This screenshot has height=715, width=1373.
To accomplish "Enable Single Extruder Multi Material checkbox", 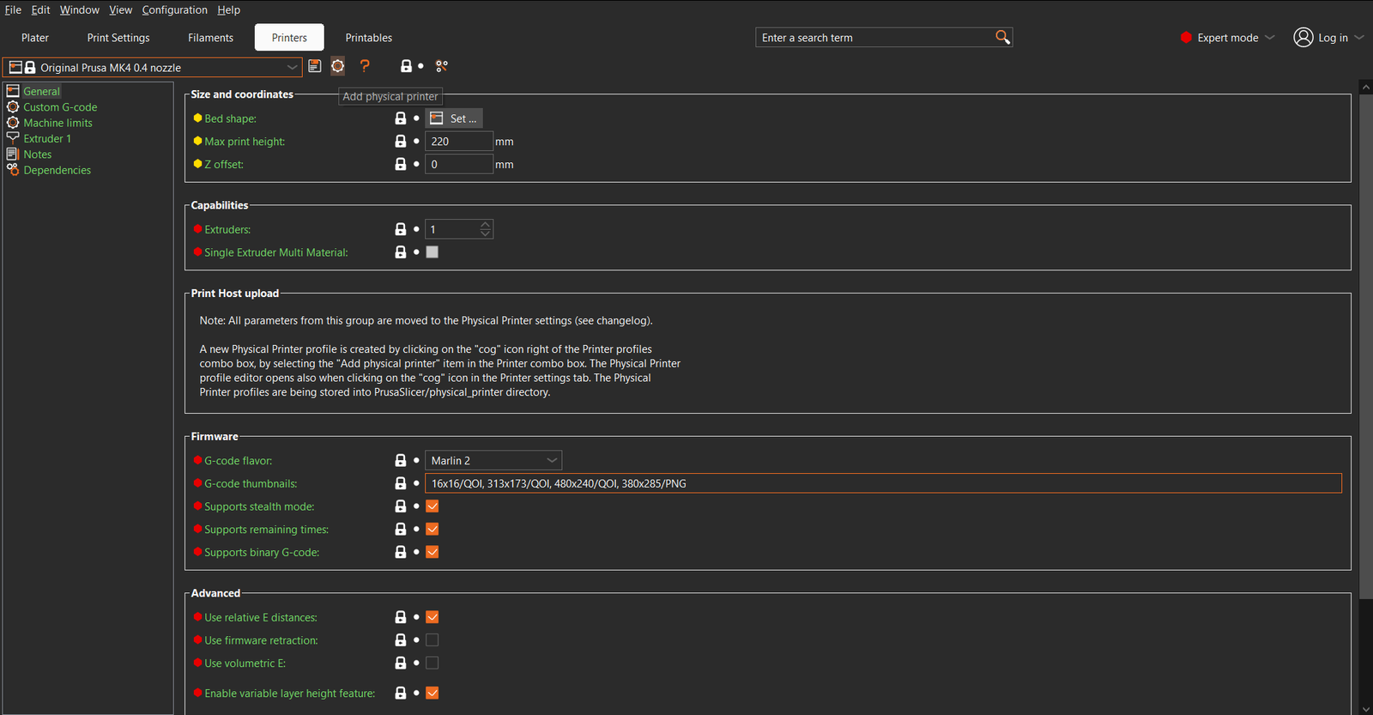I will click(x=432, y=252).
